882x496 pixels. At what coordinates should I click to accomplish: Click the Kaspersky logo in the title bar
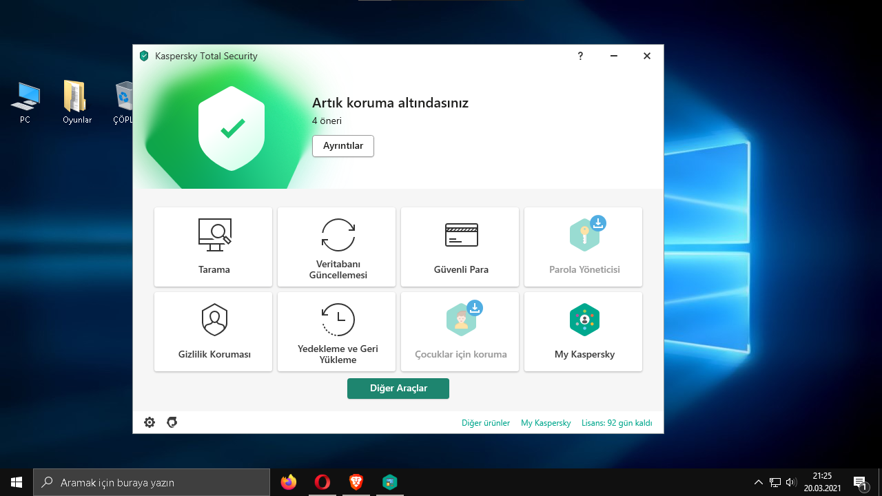coord(144,56)
